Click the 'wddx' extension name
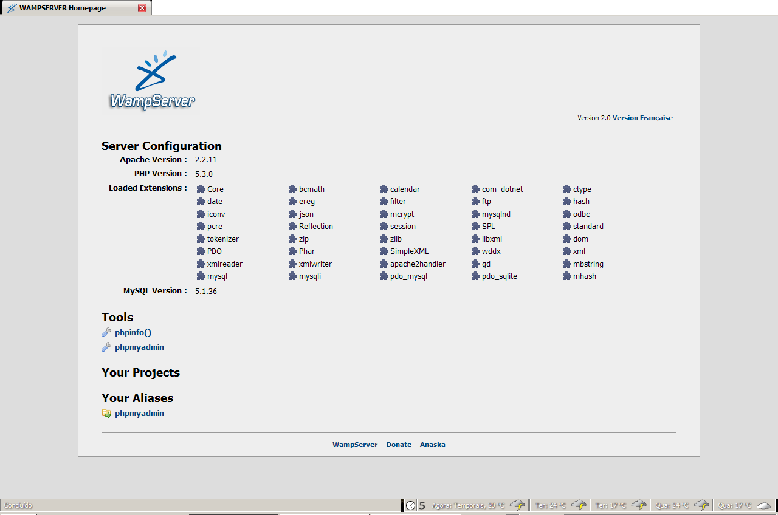778x515 pixels. (x=492, y=251)
